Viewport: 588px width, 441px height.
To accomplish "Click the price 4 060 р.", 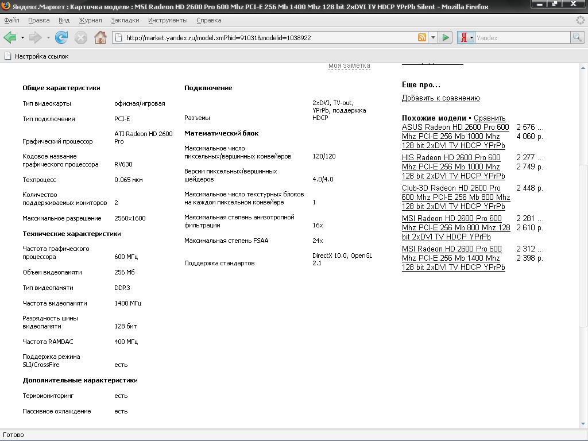I will click(529, 136).
